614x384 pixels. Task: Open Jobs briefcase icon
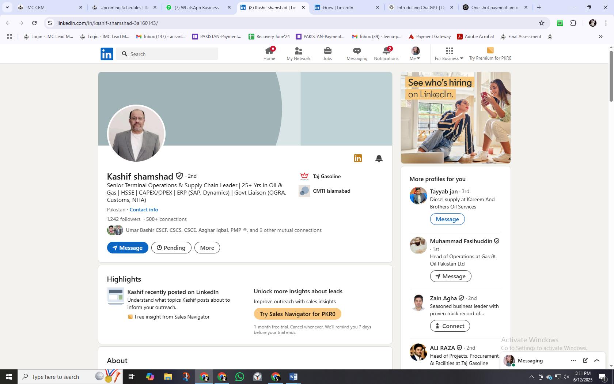[x=328, y=50]
